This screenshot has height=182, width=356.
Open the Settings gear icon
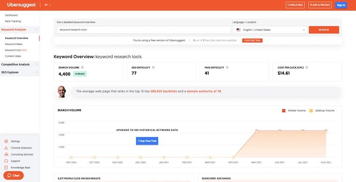pyautogui.click(x=6, y=141)
